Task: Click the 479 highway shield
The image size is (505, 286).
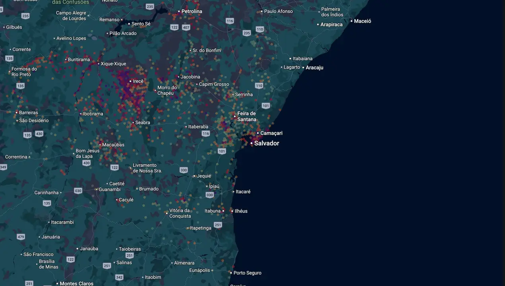Action: [x=21, y=237]
